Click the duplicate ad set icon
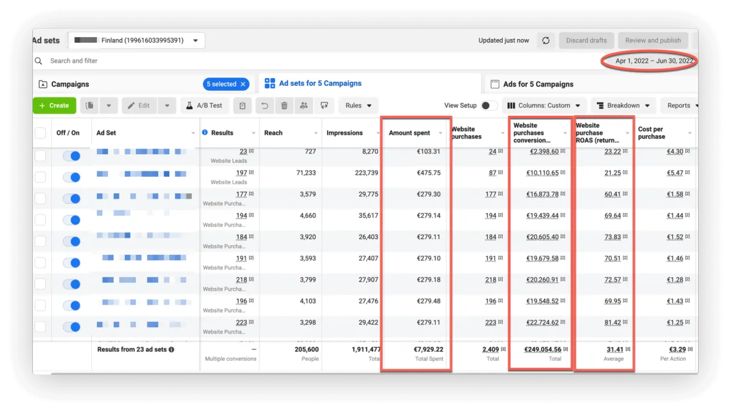Screen dimensions: 731x412 coord(90,105)
